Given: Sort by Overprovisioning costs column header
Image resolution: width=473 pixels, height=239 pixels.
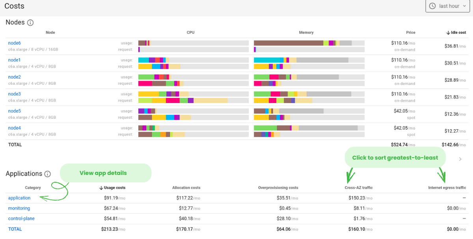Looking at the screenshot, I should pos(278,188).
